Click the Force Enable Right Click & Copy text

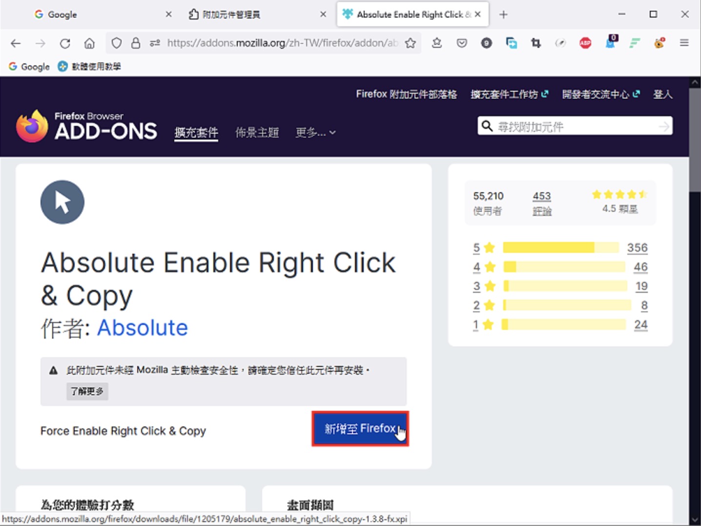click(123, 431)
